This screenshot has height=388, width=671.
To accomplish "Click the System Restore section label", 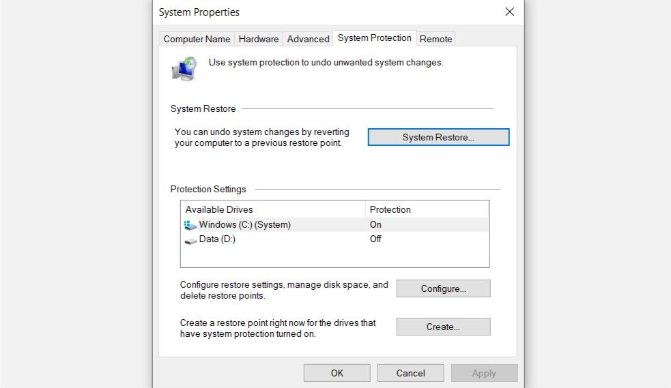I will (203, 108).
